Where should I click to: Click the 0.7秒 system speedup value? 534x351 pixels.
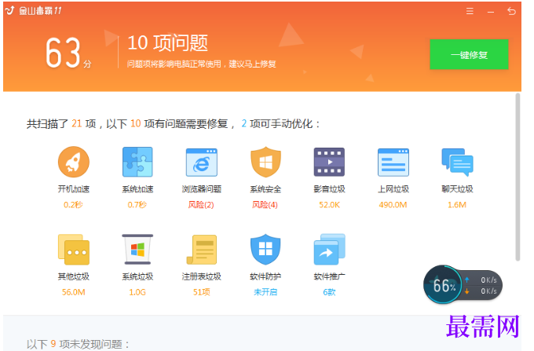click(x=137, y=205)
